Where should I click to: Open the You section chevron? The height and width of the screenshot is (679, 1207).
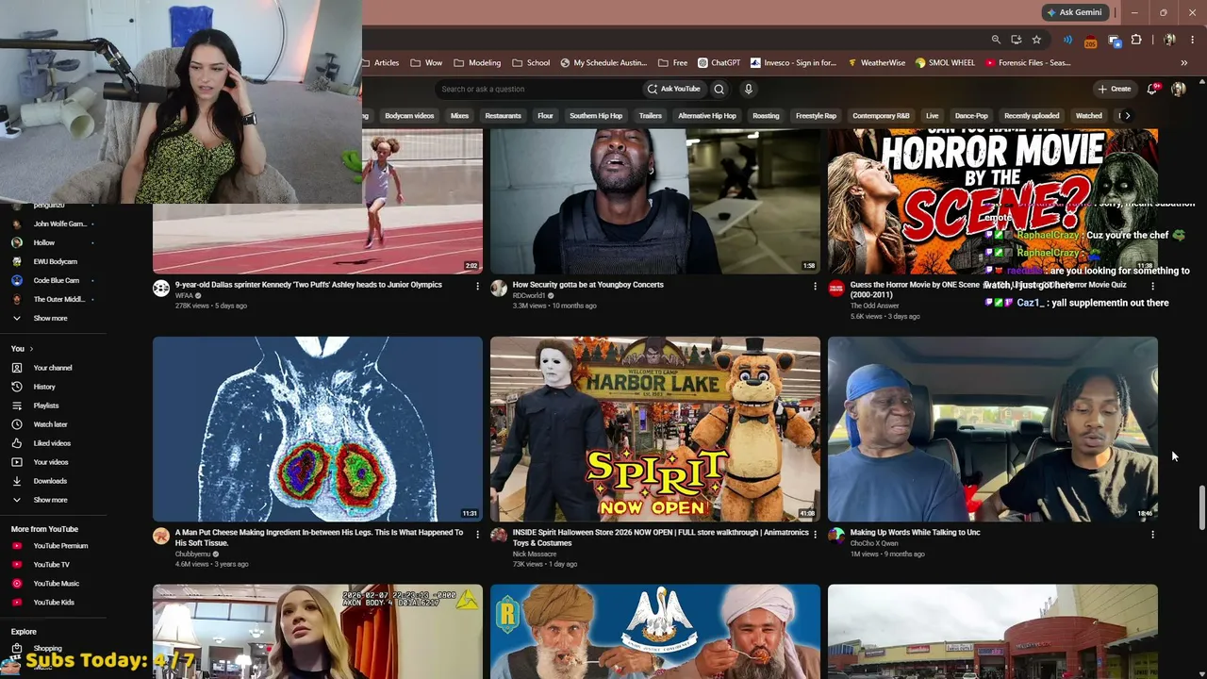point(31,349)
